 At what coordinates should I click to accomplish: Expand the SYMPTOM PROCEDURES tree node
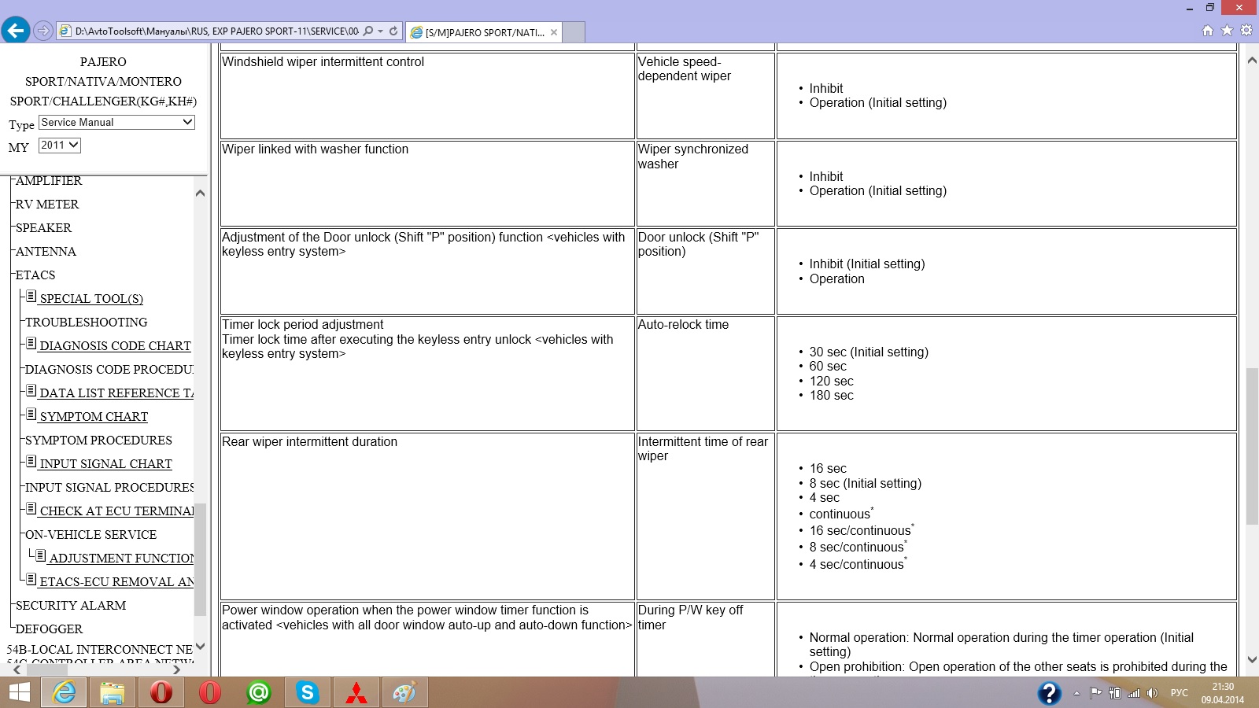point(98,440)
